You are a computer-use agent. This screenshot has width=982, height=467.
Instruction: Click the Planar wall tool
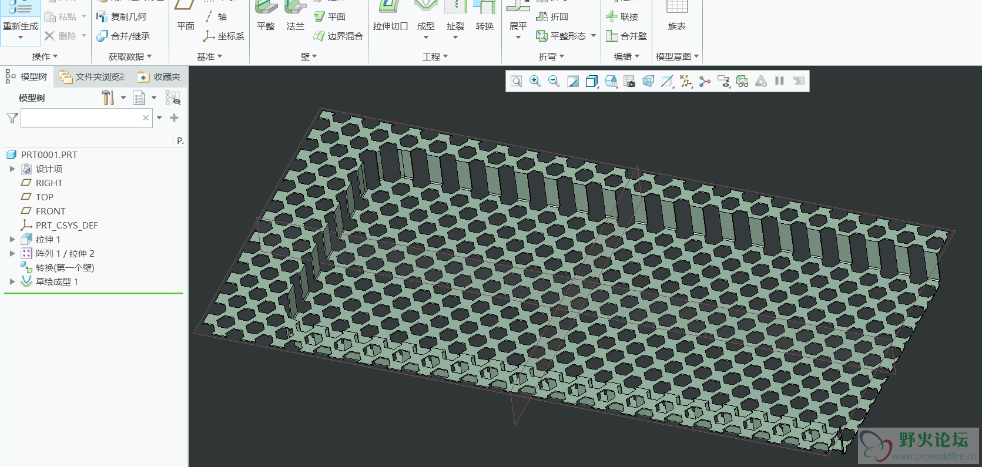pyautogui.click(x=330, y=16)
